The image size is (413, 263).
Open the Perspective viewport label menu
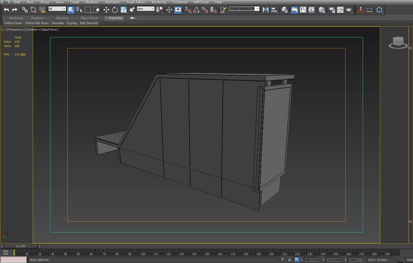coord(16,29)
